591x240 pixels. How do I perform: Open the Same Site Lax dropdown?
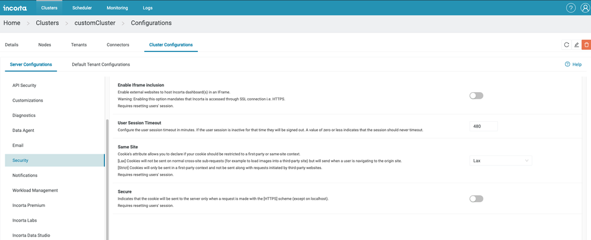(500, 160)
